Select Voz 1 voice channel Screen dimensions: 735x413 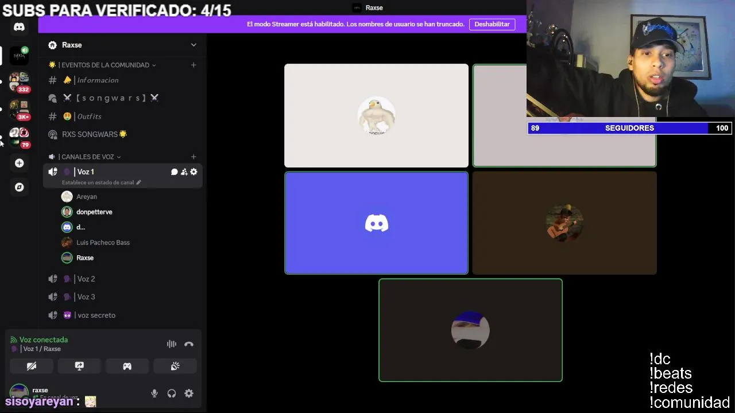(x=122, y=176)
